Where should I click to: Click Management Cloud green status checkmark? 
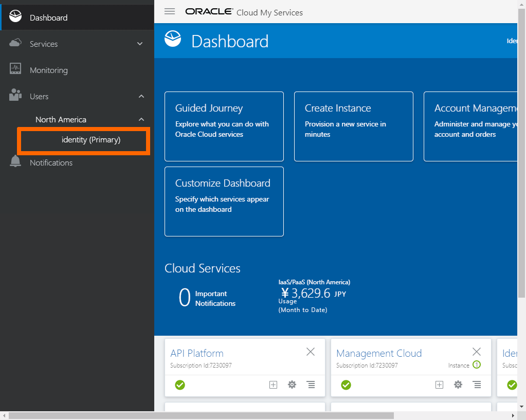(346, 385)
